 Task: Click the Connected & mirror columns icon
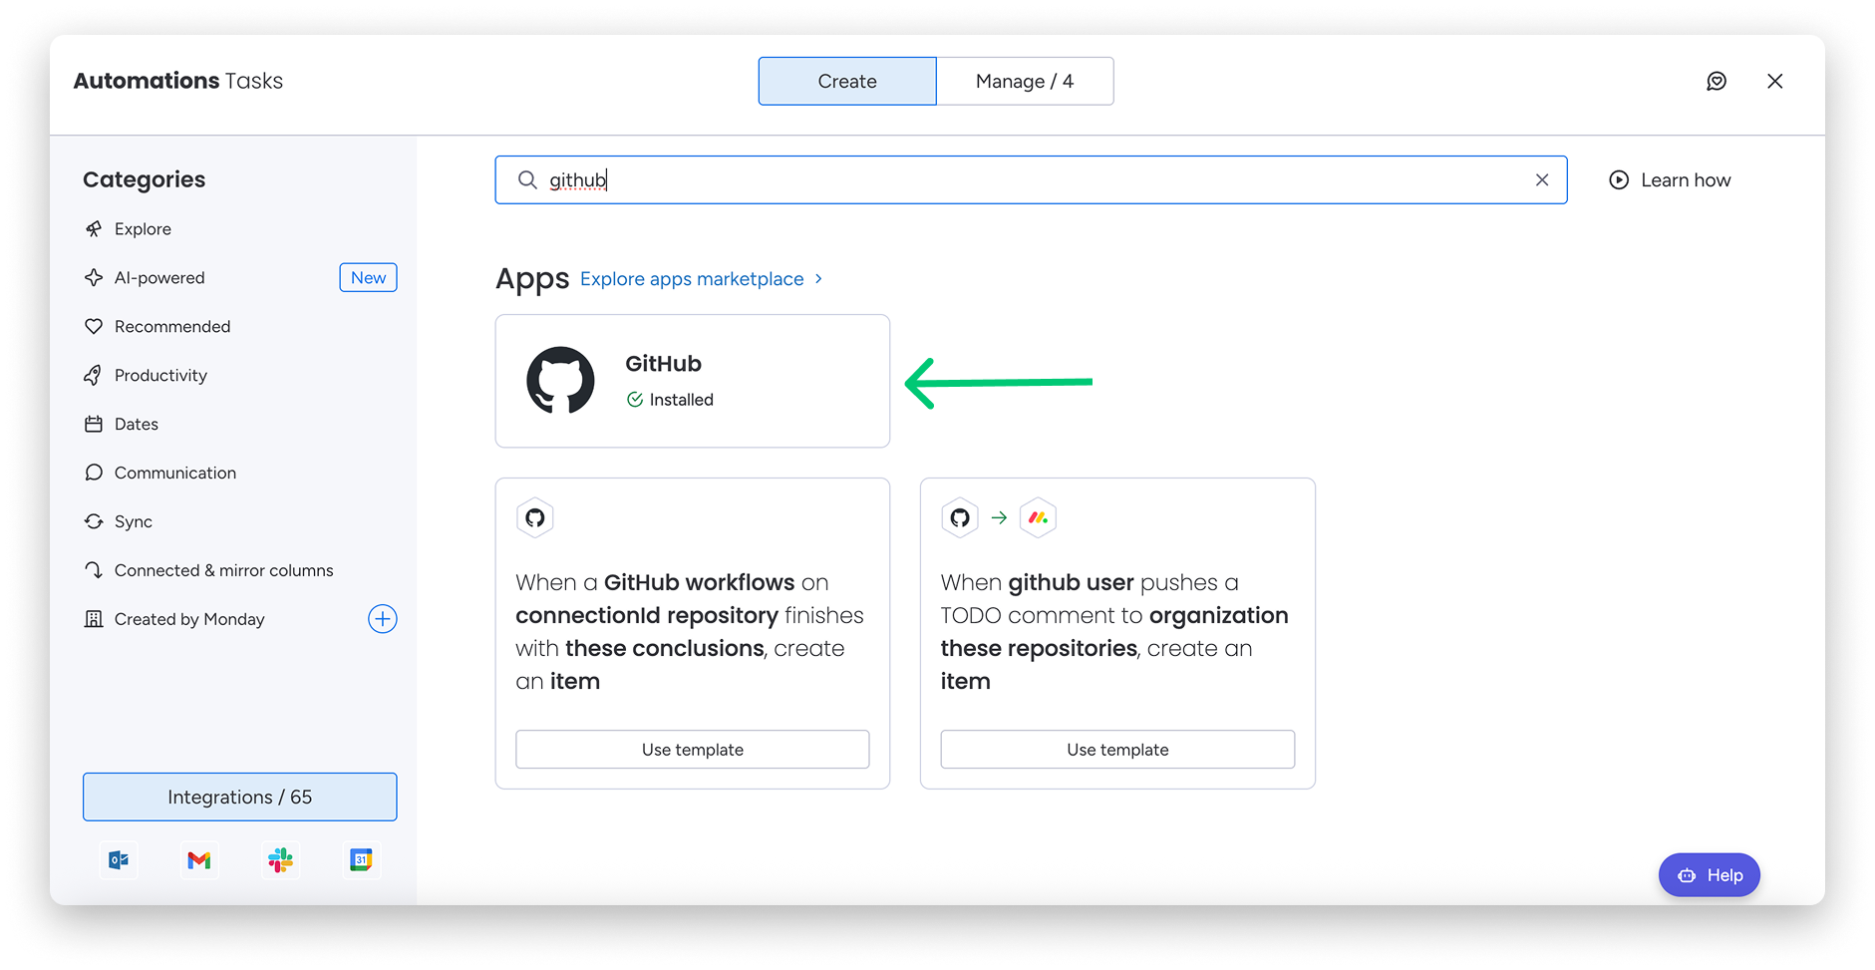point(94,570)
